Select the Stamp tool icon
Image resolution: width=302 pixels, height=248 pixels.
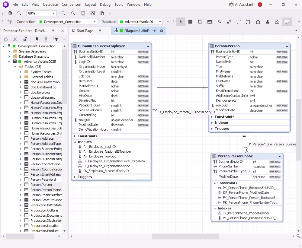268,22
